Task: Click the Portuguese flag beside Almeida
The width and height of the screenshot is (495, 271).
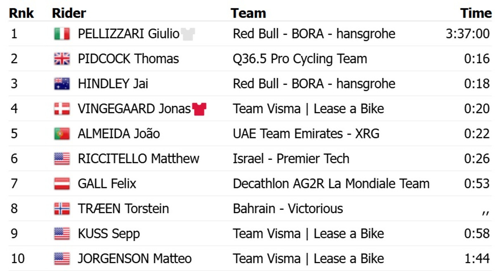Action: 62,134
